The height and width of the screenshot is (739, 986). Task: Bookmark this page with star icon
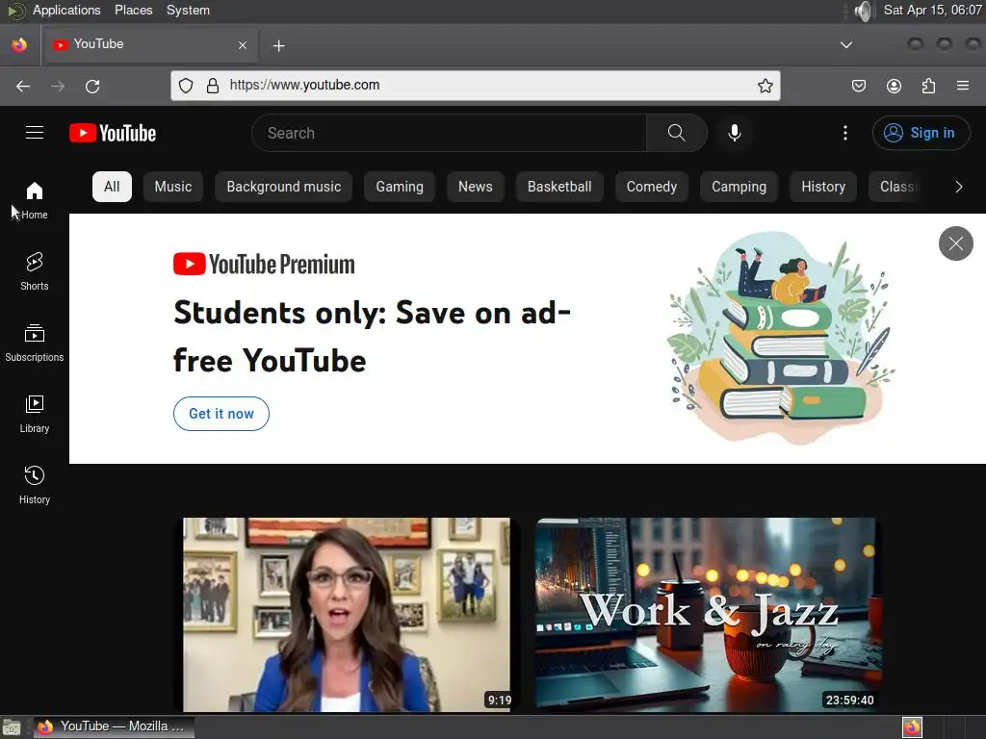click(765, 86)
